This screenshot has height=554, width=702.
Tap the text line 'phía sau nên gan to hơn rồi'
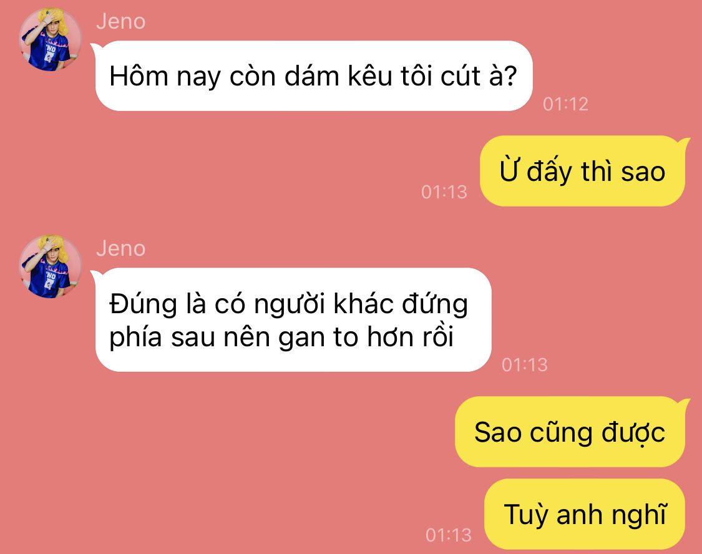tap(281, 337)
